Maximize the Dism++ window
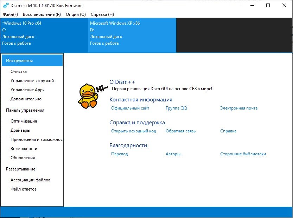Viewport: 293px width, 218px height. tap(268, 5)
